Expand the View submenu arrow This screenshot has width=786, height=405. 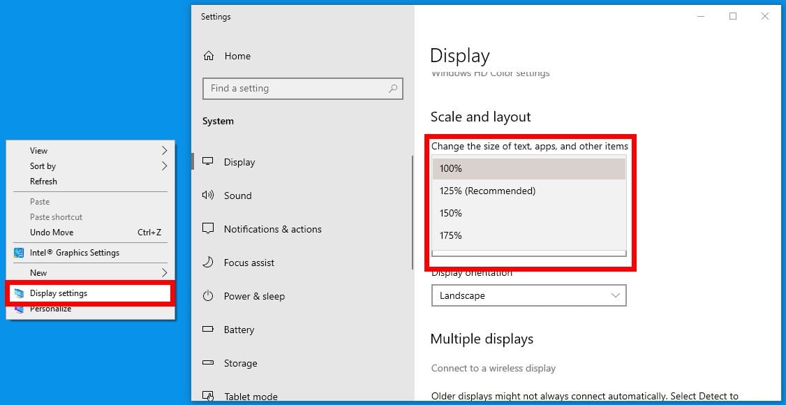[165, 150]
